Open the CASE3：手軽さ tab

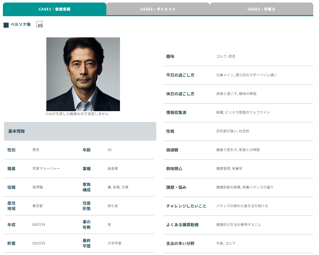[261, 9]
